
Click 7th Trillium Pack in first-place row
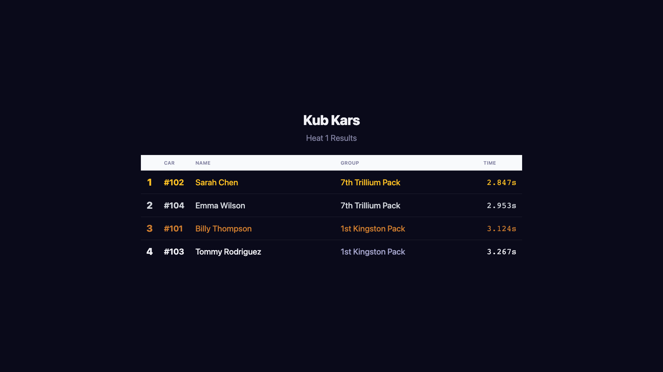[x=370, y=183]
